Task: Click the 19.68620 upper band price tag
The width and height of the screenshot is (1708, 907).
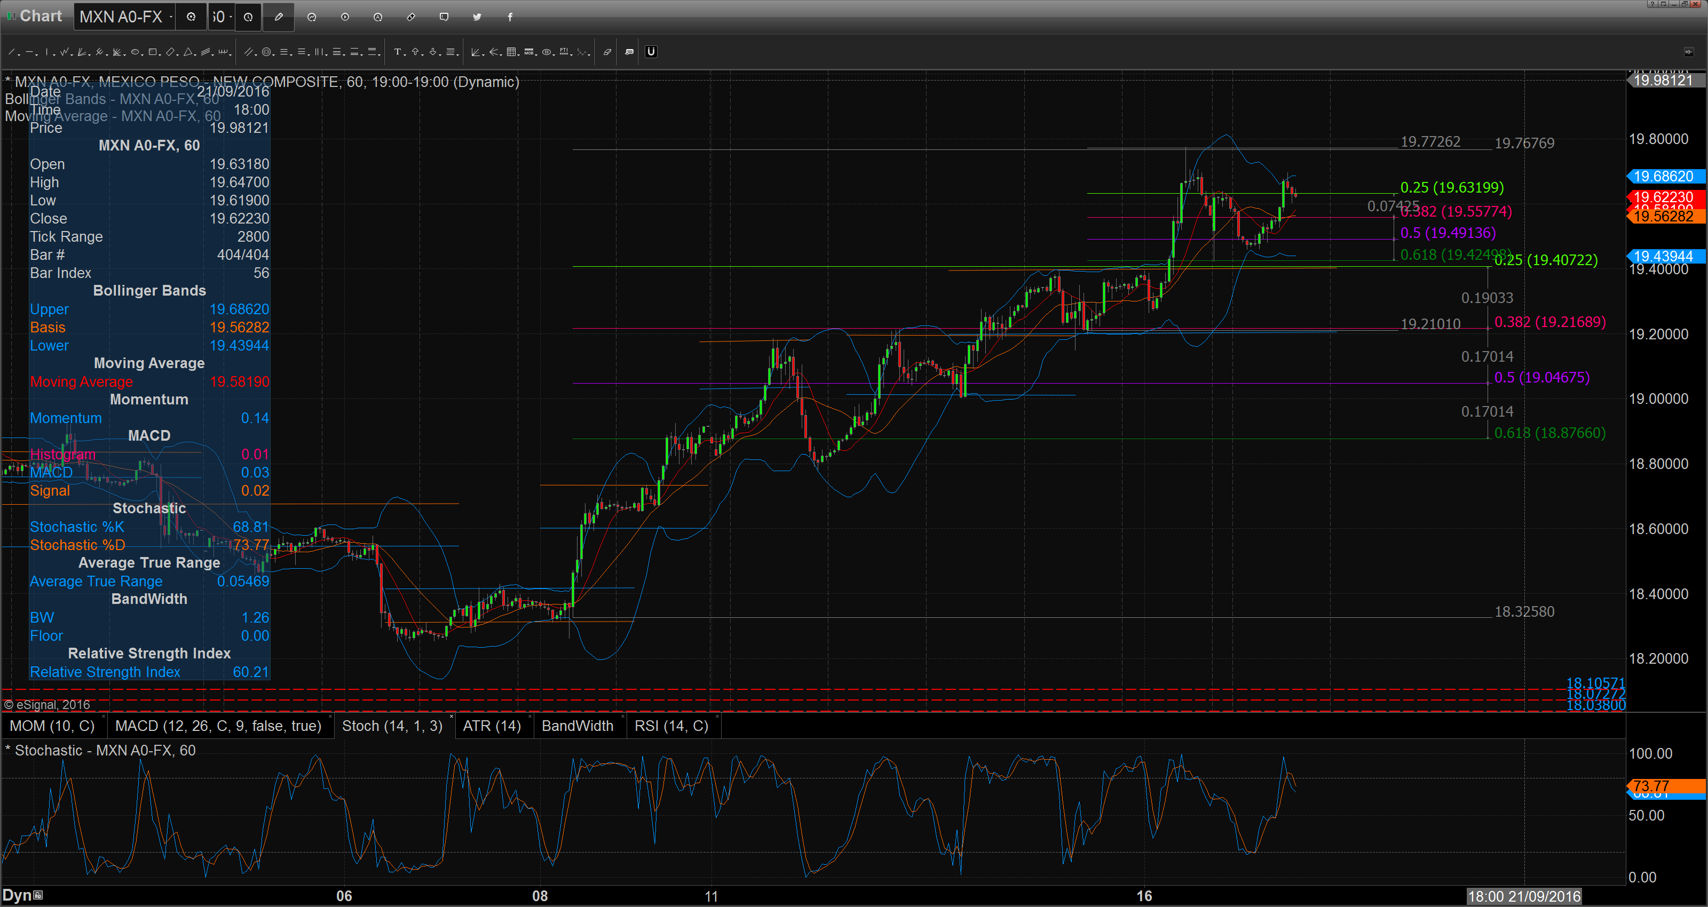Action: pos(1665,177)
